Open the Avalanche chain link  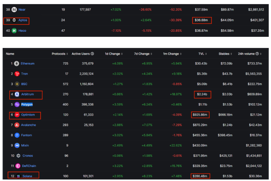[x=28, y=125]
